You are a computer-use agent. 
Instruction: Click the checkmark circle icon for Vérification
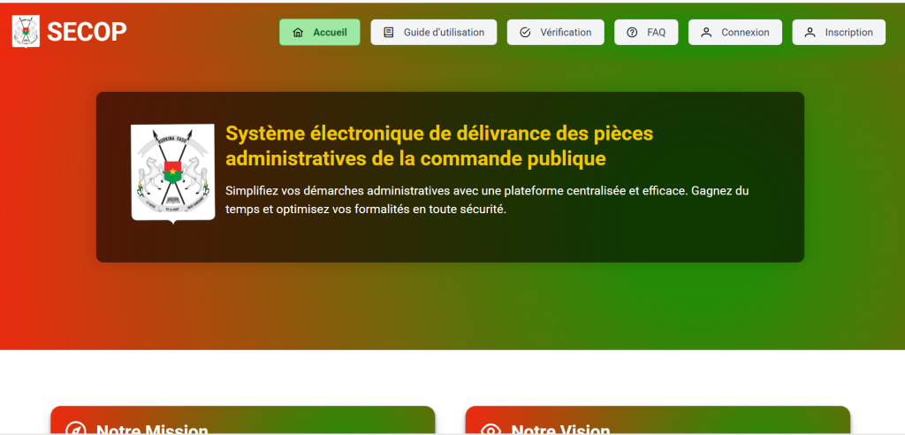click(525, 33)
